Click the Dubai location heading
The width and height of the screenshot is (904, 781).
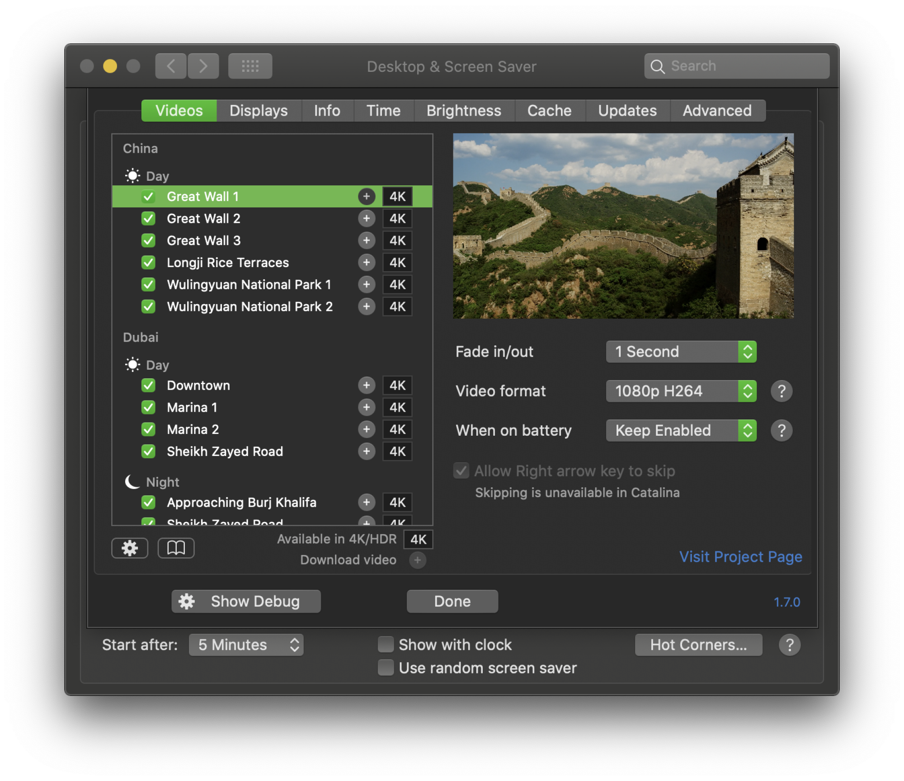tap(141, 338)
